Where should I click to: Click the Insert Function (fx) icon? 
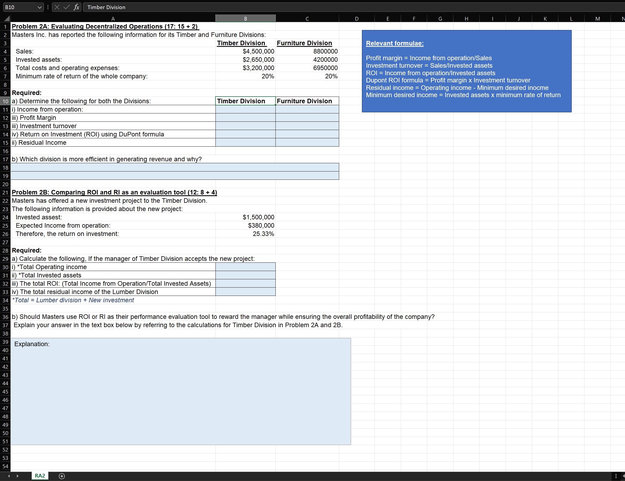click(76, 7)
